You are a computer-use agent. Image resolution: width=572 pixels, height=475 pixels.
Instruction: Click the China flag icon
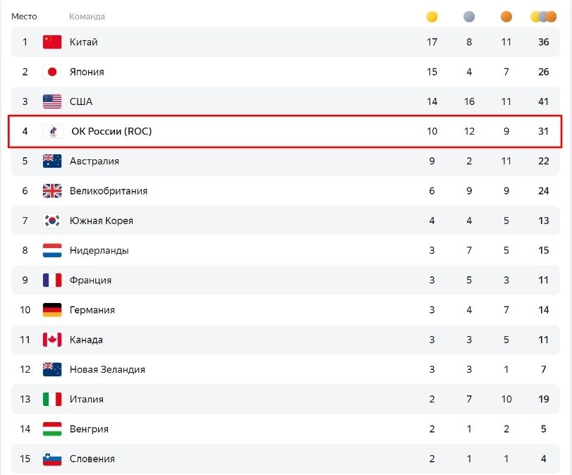[52, 42]
